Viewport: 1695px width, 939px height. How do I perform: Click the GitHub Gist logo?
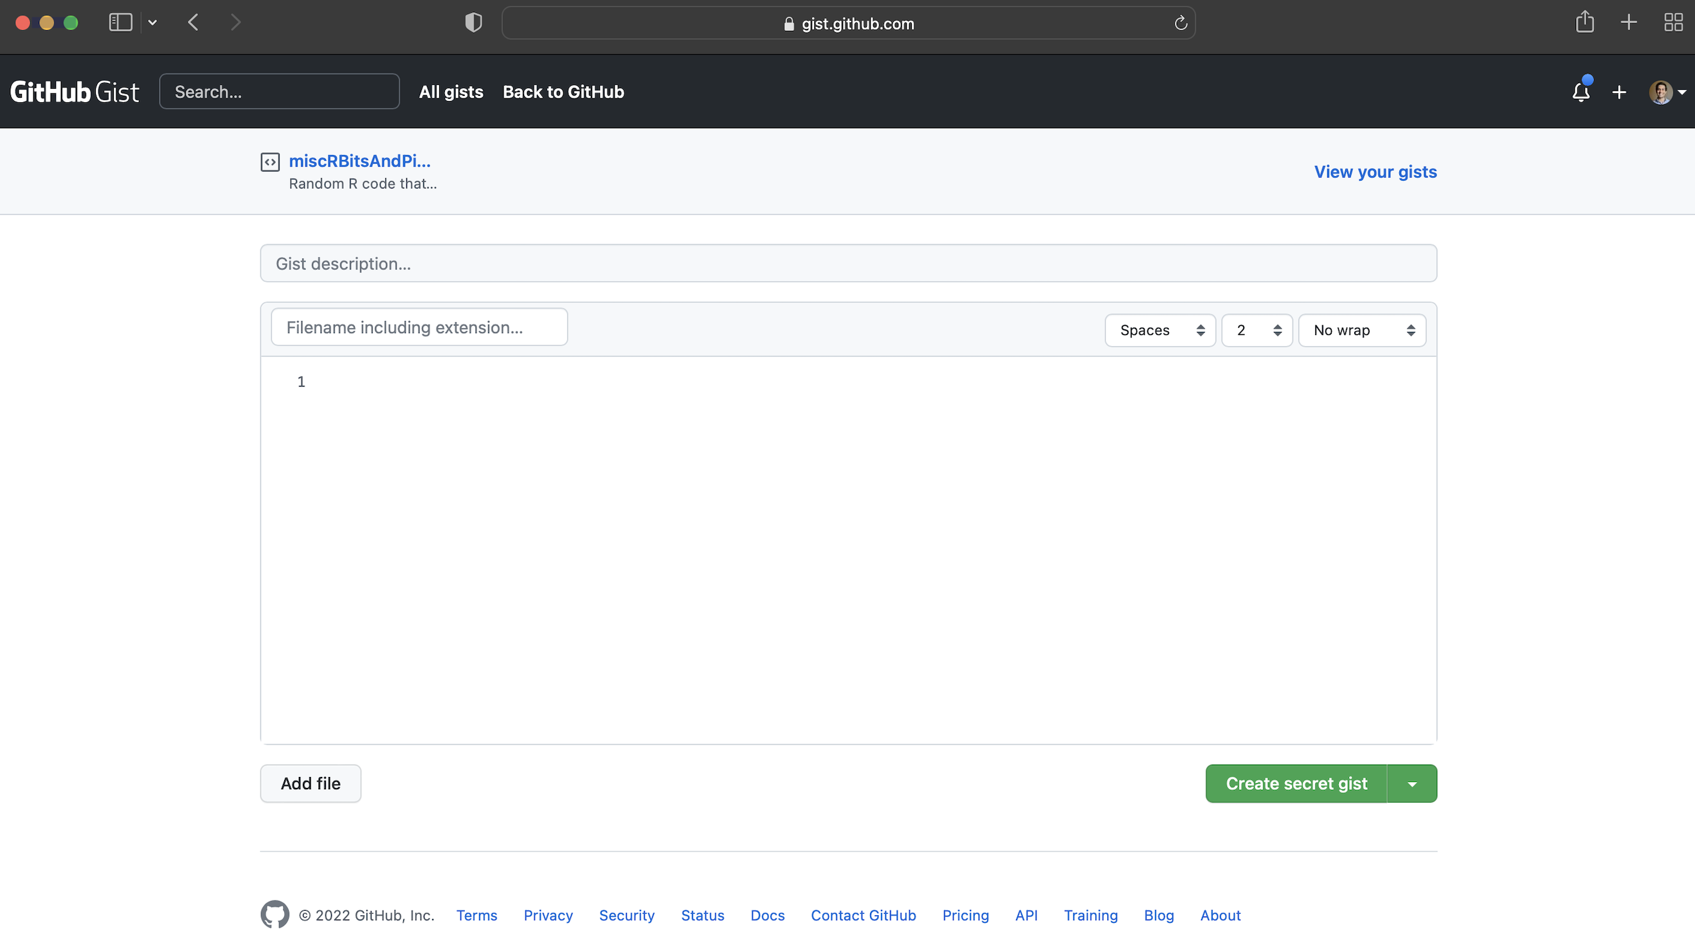coord(75,92)
